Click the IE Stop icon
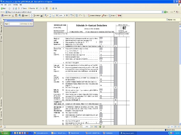The image size is (181, 135). click(14, 8)
